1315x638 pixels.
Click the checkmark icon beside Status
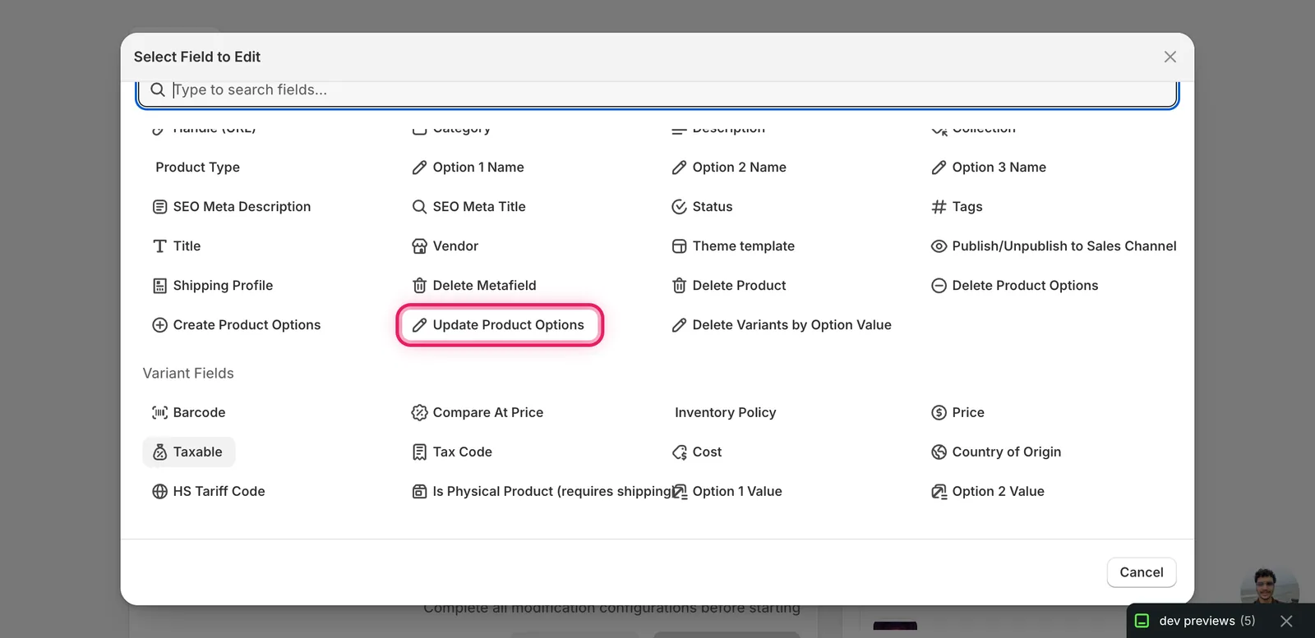(x=679, y=207)
